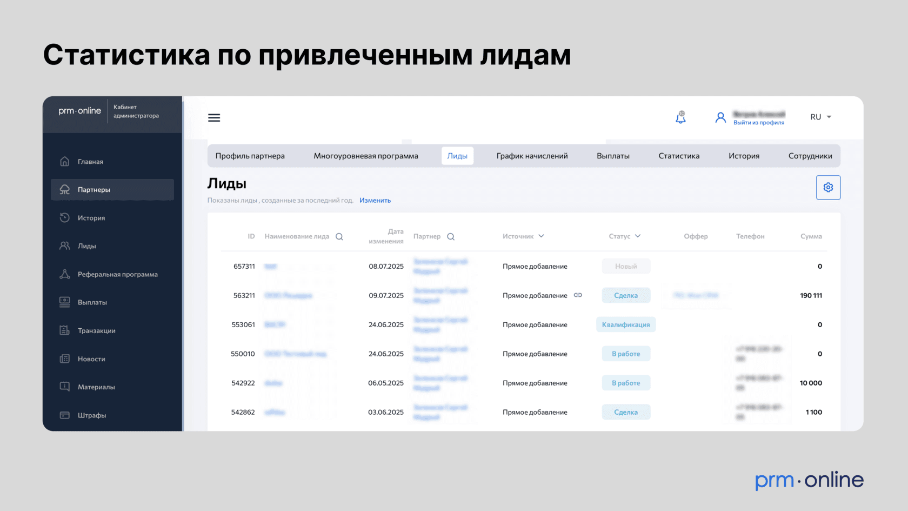
Task: Click the Изменить link
Action: click(x=375, y=201)
